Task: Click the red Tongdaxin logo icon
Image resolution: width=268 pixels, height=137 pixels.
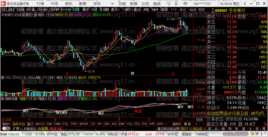Action: (4, 3)
